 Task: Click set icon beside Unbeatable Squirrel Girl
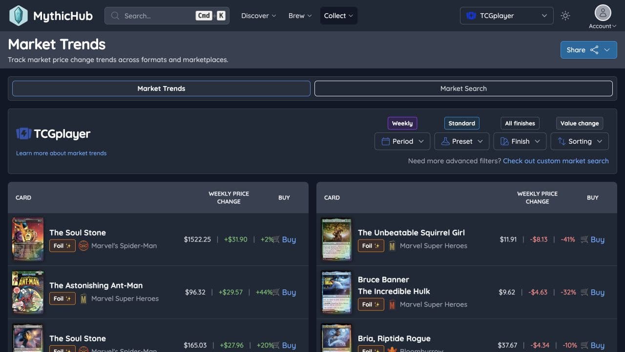coord(392,245)
